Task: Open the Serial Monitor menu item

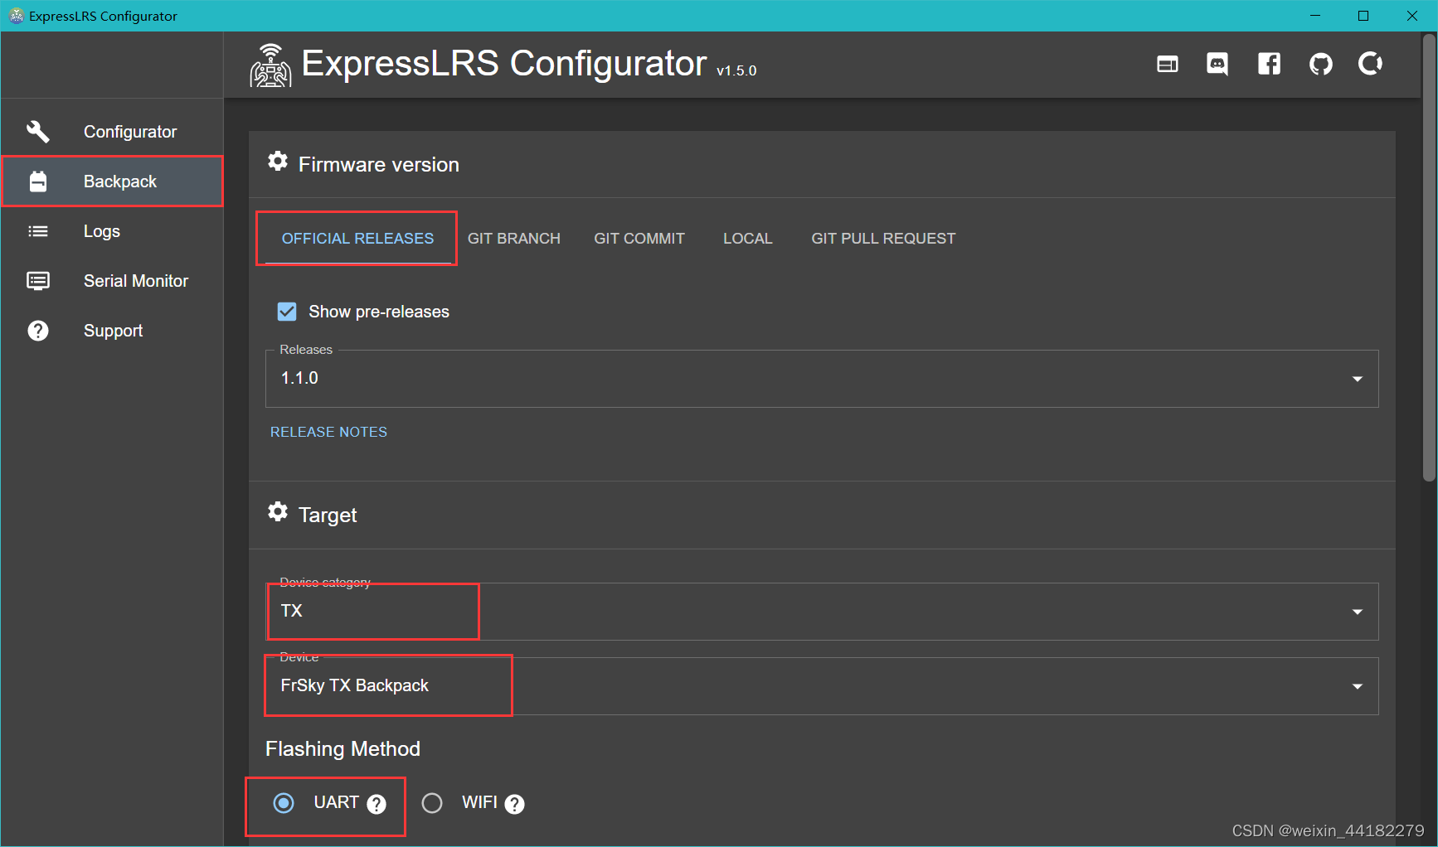Action: [x=112, y=281]
